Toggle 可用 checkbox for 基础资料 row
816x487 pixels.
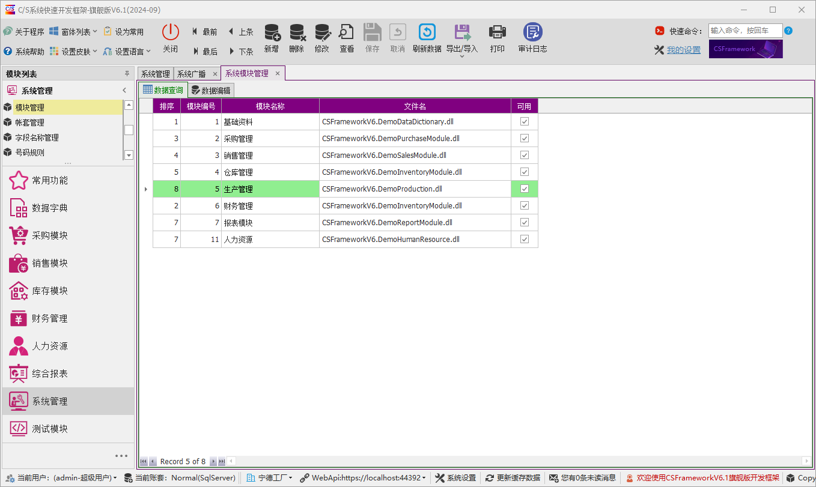click(525, 121)
